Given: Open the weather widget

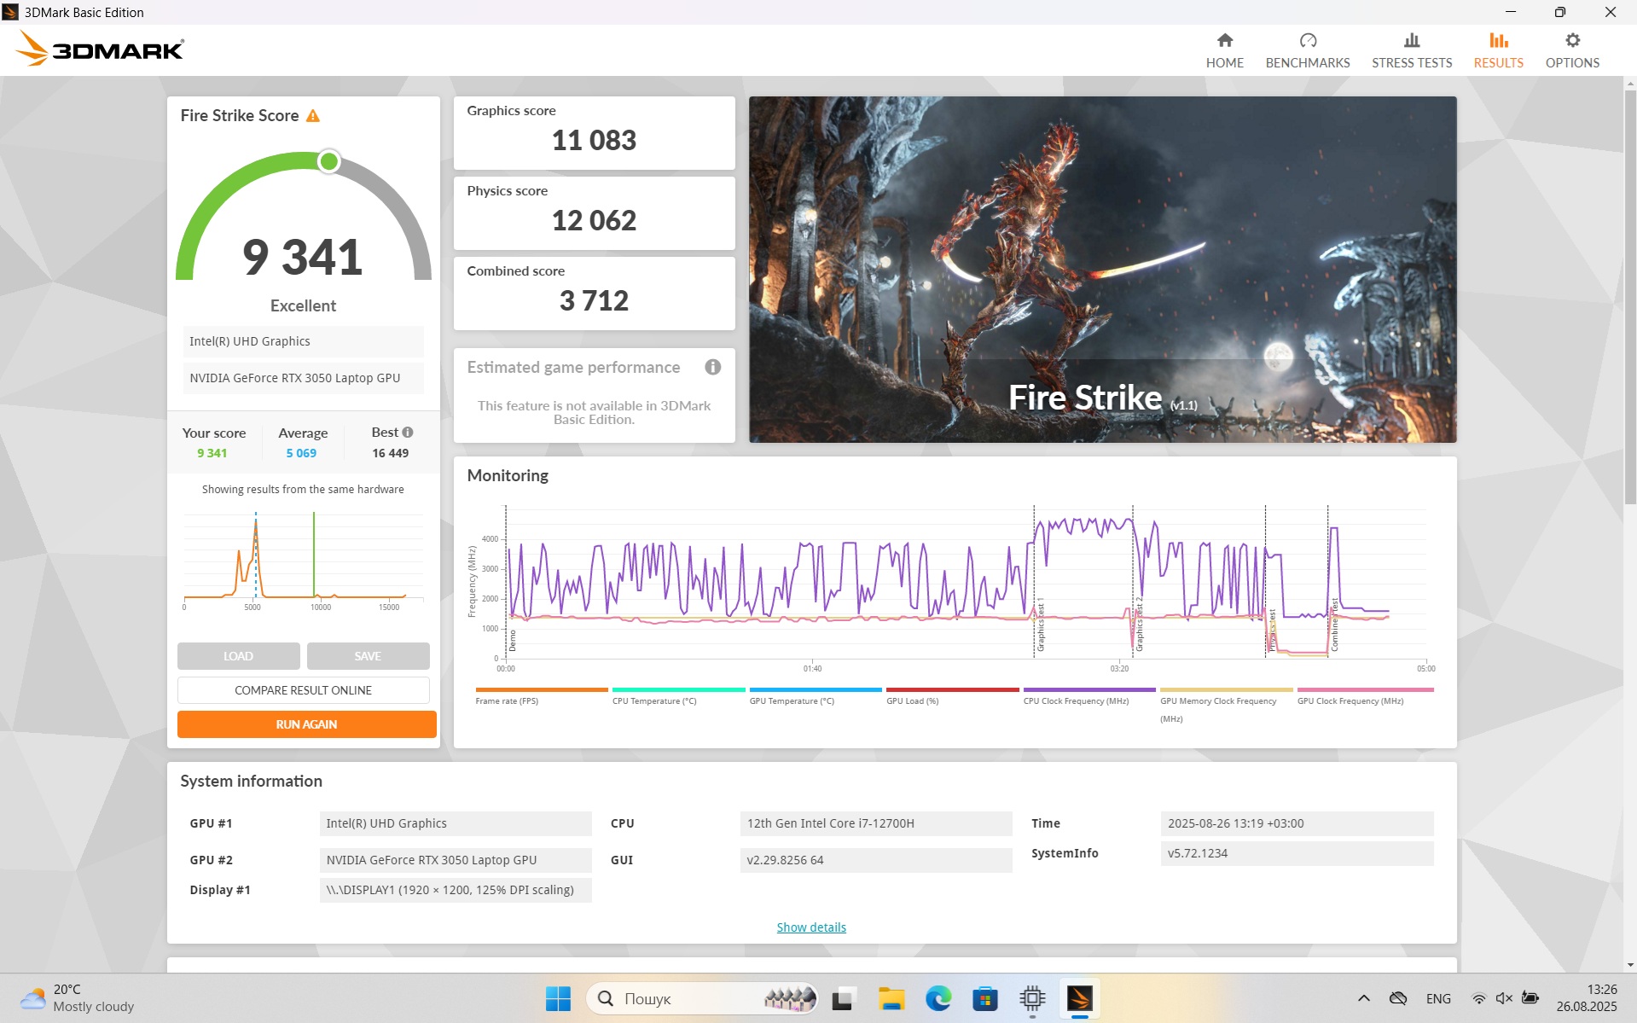Looking at the screenshot, I should pyautogui.click(x=77, y=998).
